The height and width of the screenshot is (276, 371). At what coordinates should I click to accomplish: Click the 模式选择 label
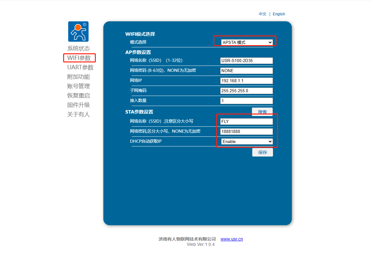(x=138, y=42)
